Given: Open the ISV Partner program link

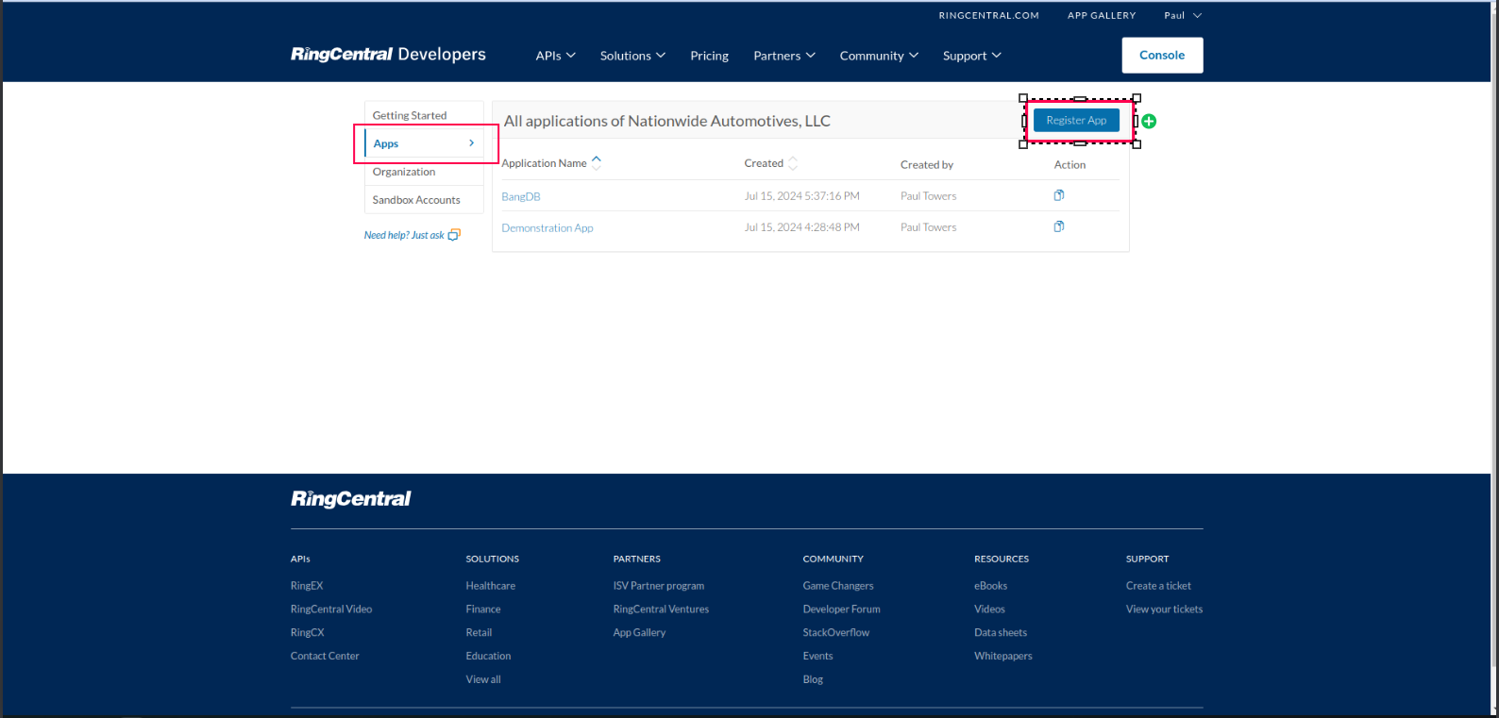Looking at the screenshot, I should [x=658, y=586].
